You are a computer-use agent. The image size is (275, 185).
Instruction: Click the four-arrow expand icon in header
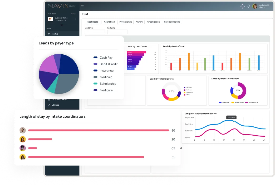point(242,6)
